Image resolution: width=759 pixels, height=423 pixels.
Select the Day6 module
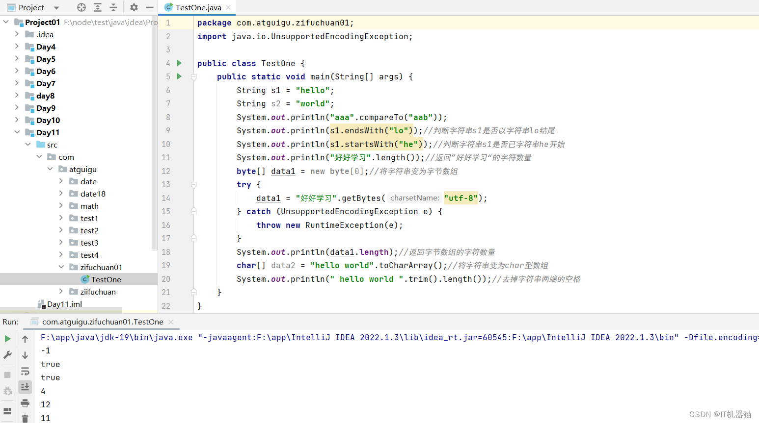46,71
